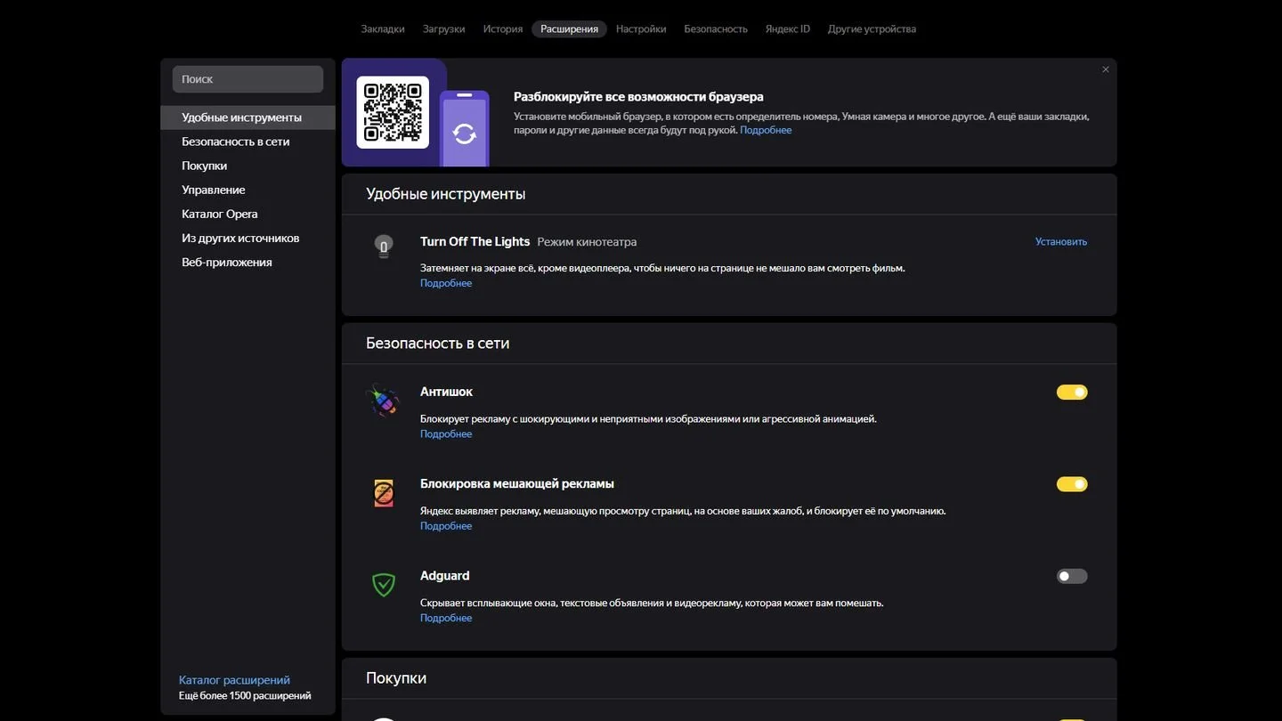
Task: Click Подробнее under Adguard description
Action: point(446,619)
